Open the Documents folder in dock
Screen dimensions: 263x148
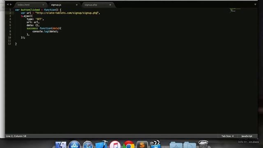pos(189,145)
